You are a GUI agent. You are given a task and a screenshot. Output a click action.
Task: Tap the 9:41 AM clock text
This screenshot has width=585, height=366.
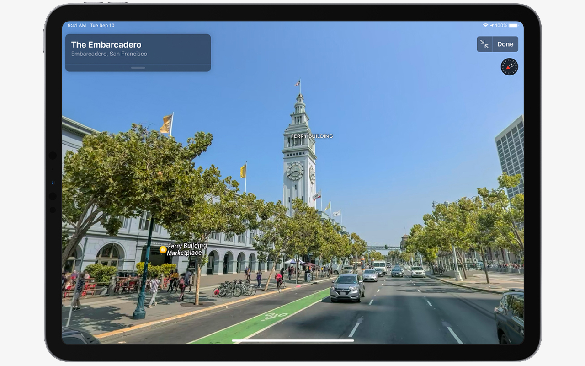[76, 26]
